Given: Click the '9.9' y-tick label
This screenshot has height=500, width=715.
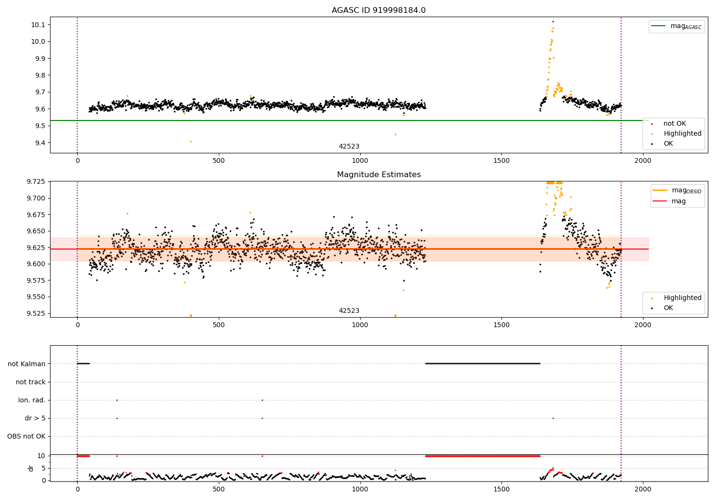Looking at the screenshot, I should (x=41, y=59).
